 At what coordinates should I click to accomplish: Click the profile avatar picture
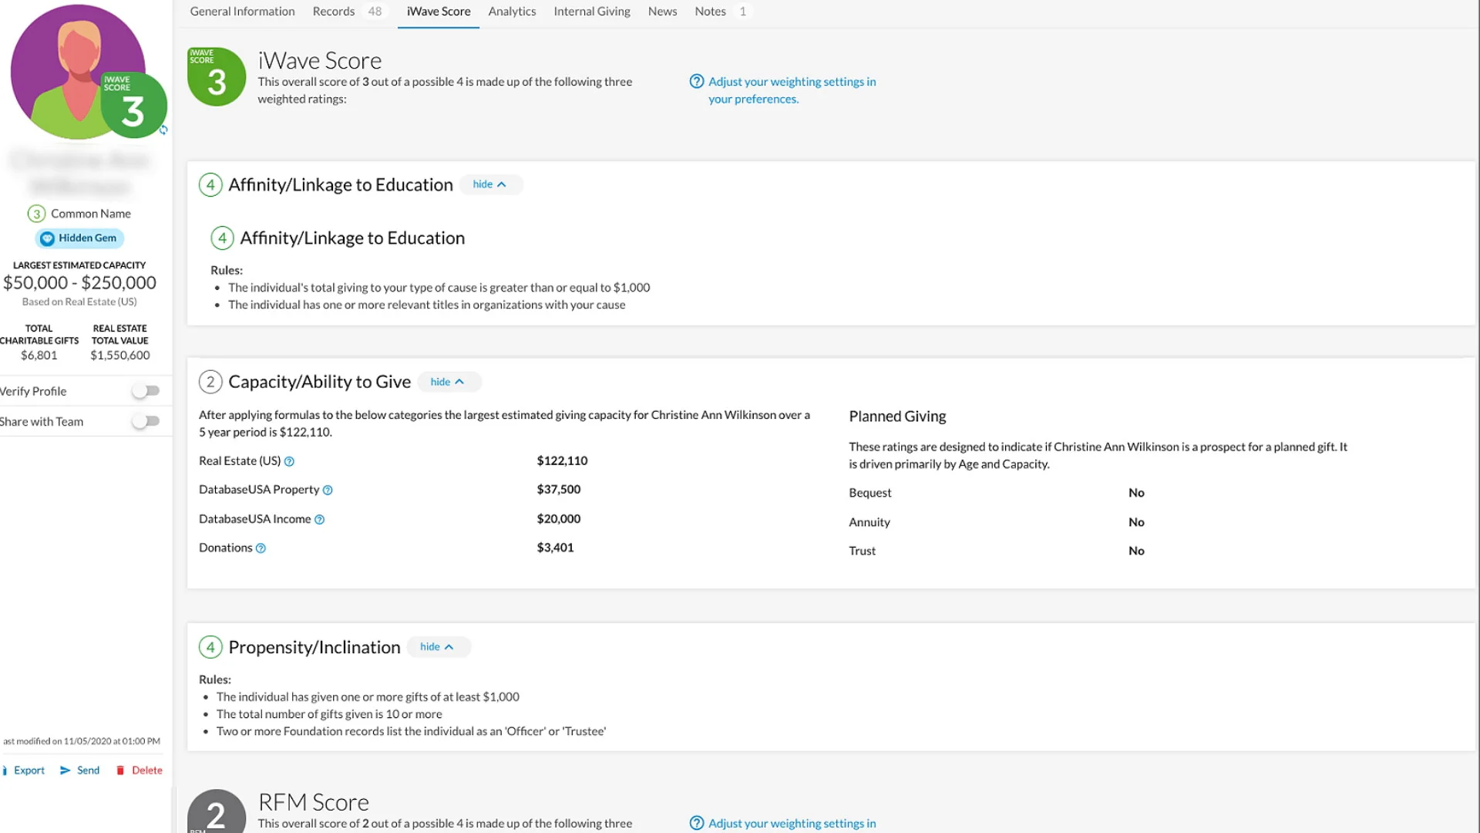[78, 72]
